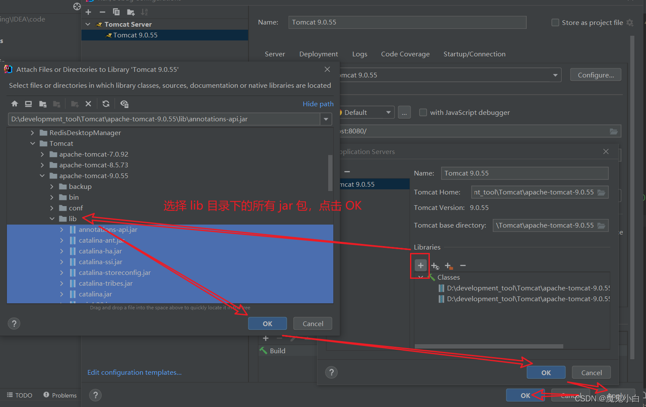Screen dimensions: 646x407
Task: Switch to the Logs tab
Action: pyautogui.click(x=360, y=54)
